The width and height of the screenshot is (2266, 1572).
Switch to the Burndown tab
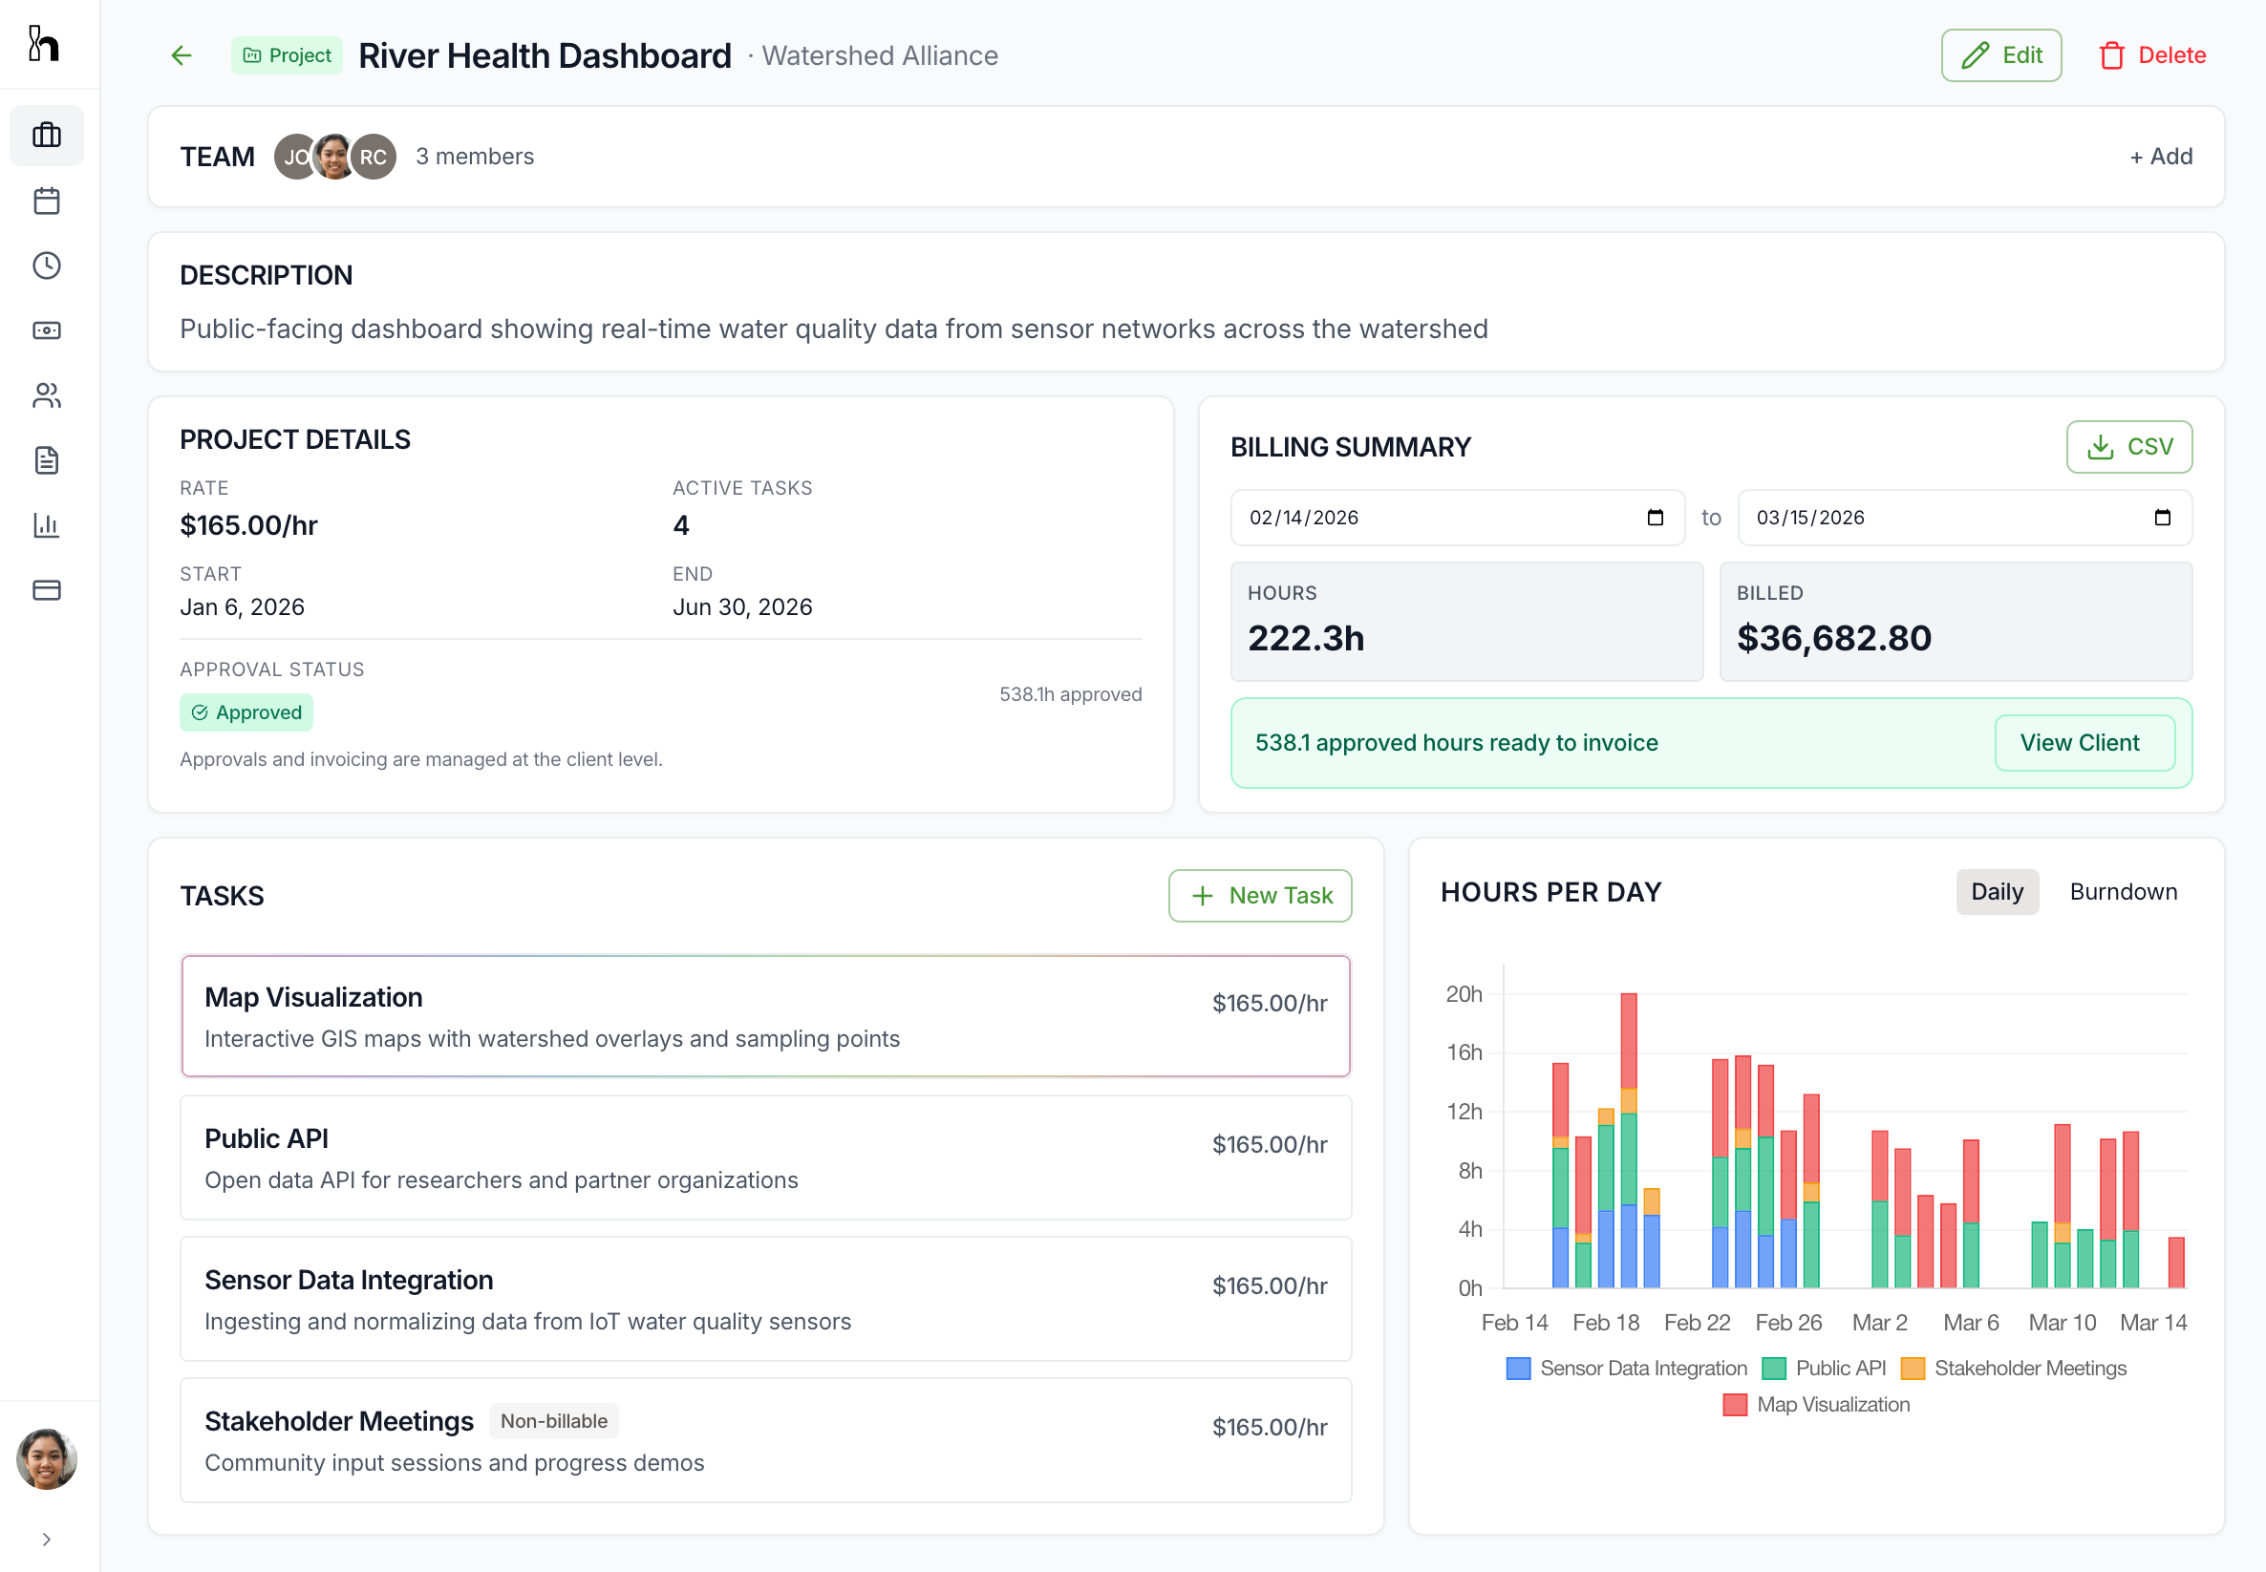tap(2123, 891)
